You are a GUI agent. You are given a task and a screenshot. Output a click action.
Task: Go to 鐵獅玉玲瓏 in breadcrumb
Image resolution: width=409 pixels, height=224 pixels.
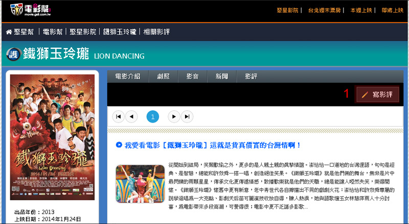[120, 32]
